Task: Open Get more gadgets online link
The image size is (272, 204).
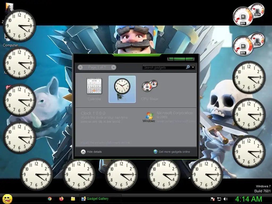Action: click(174, 152)
